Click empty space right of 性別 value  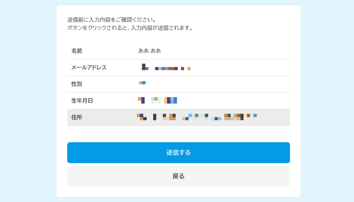(x=225, y=84)
